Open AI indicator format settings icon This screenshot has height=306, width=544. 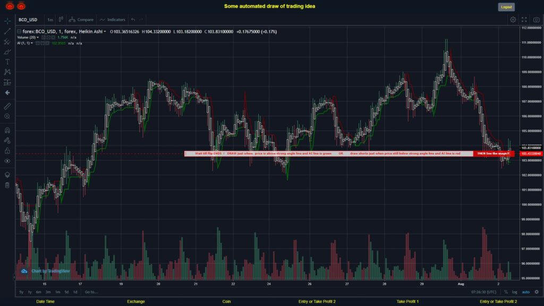coord(42,44)
